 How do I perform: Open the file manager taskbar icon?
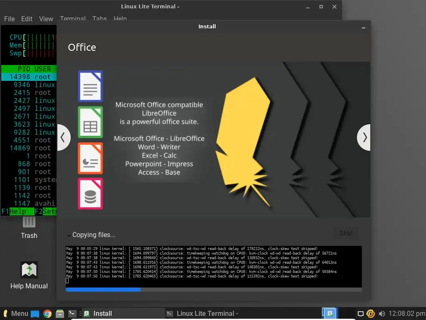(60, 314)
